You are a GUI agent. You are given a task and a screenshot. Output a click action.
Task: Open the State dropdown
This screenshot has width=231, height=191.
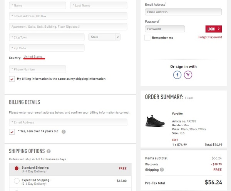pos(104,37)
